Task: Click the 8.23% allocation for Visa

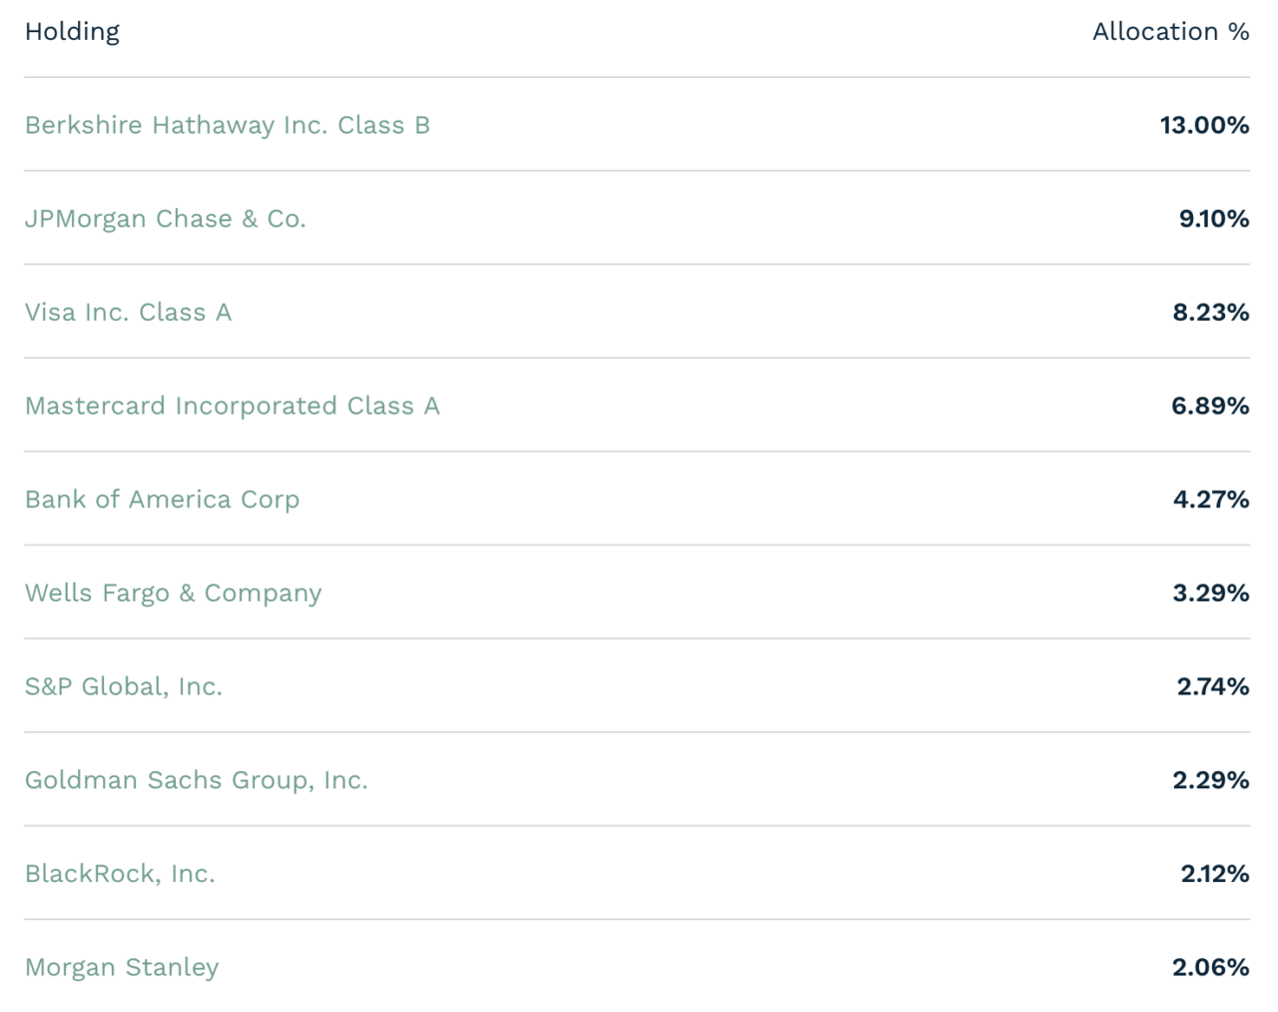Action: click(1211, 313)
